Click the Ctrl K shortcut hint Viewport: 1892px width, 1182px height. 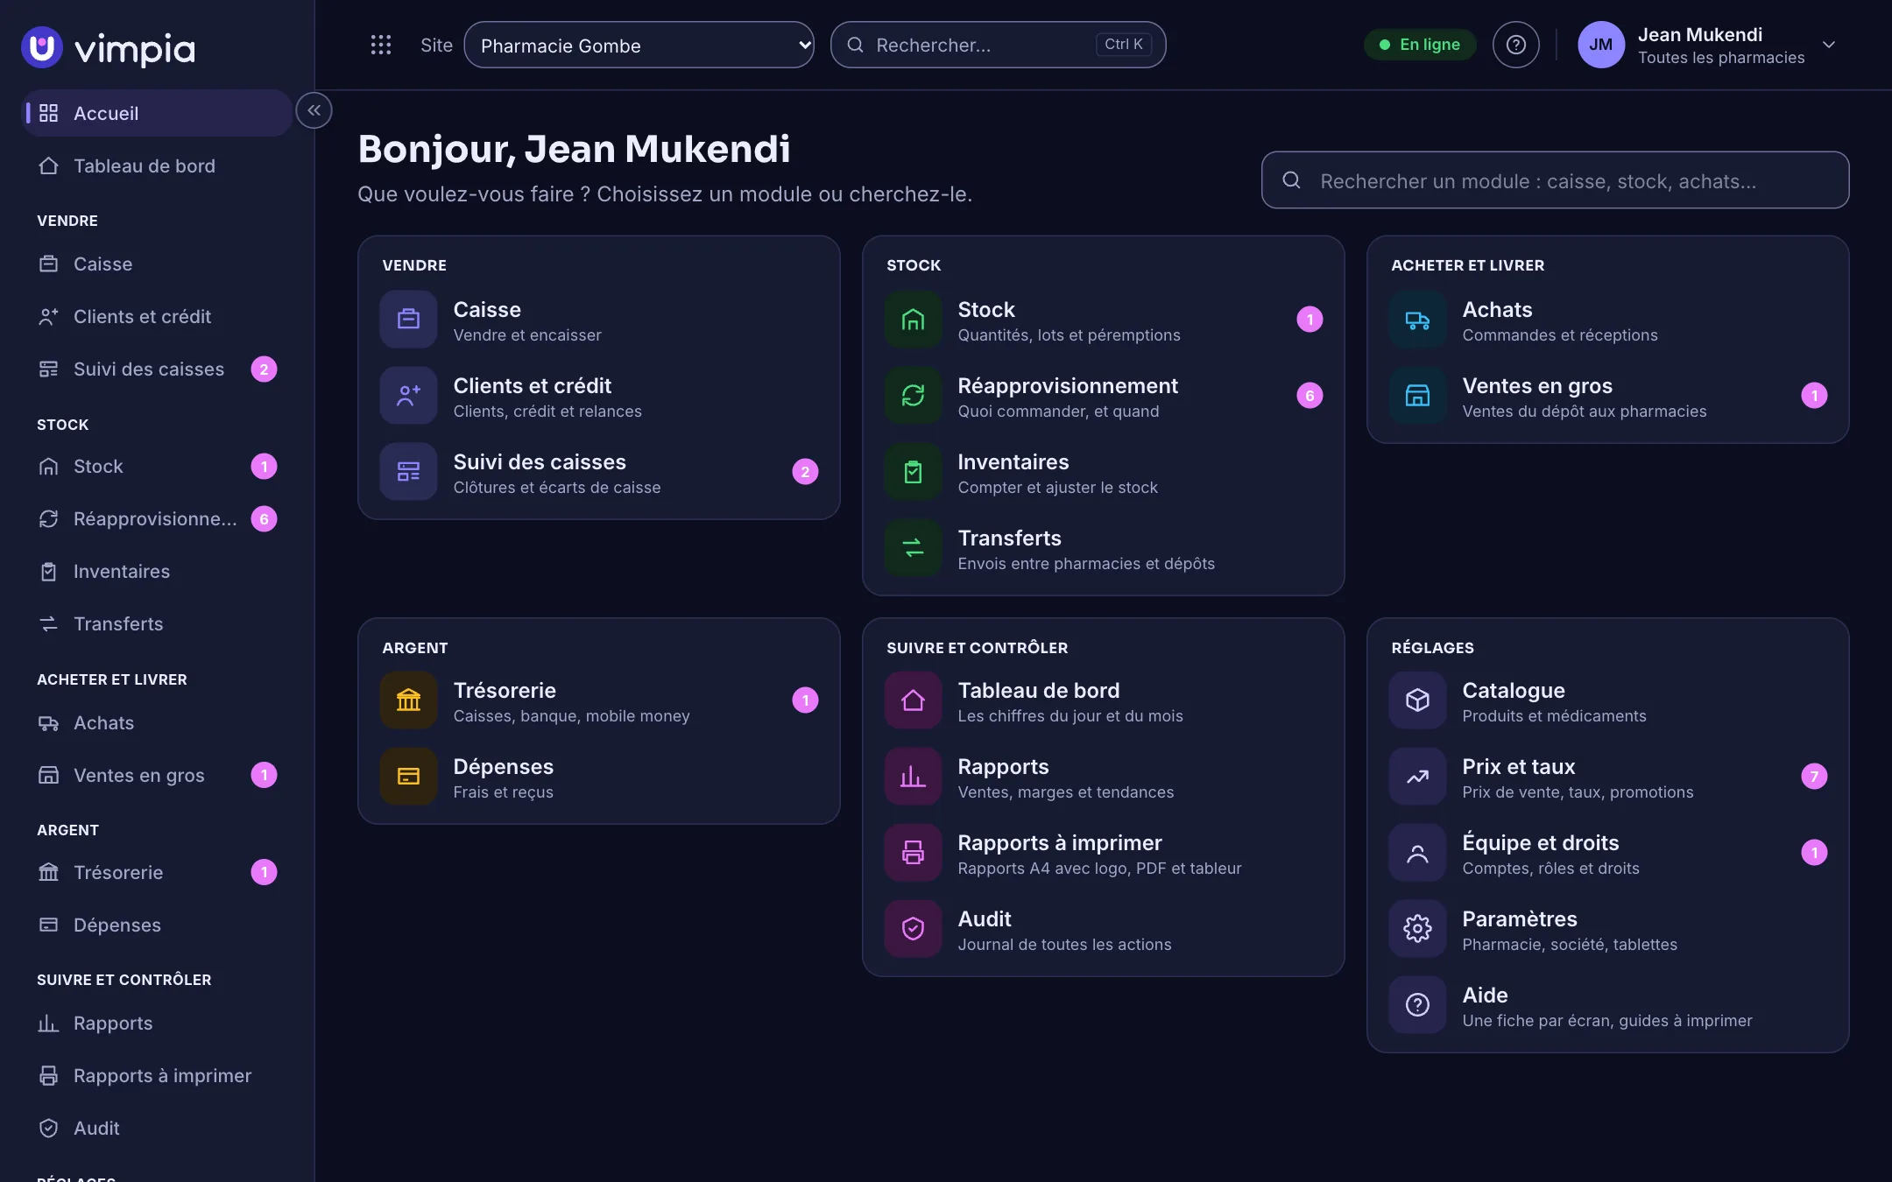1123,45
